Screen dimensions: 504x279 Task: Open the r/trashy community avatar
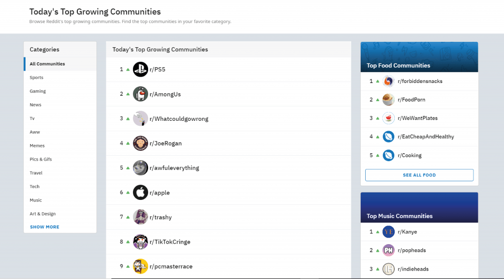[x=140, y=217]
